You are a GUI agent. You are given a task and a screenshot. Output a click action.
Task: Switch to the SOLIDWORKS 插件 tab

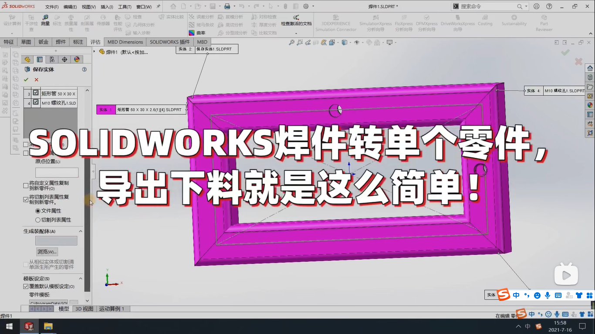pos(170,42)
